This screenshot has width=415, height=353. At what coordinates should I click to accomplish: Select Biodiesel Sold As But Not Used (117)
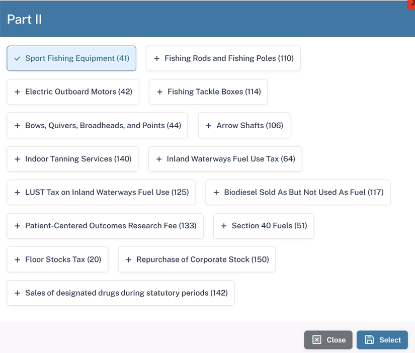click(298, 193)
